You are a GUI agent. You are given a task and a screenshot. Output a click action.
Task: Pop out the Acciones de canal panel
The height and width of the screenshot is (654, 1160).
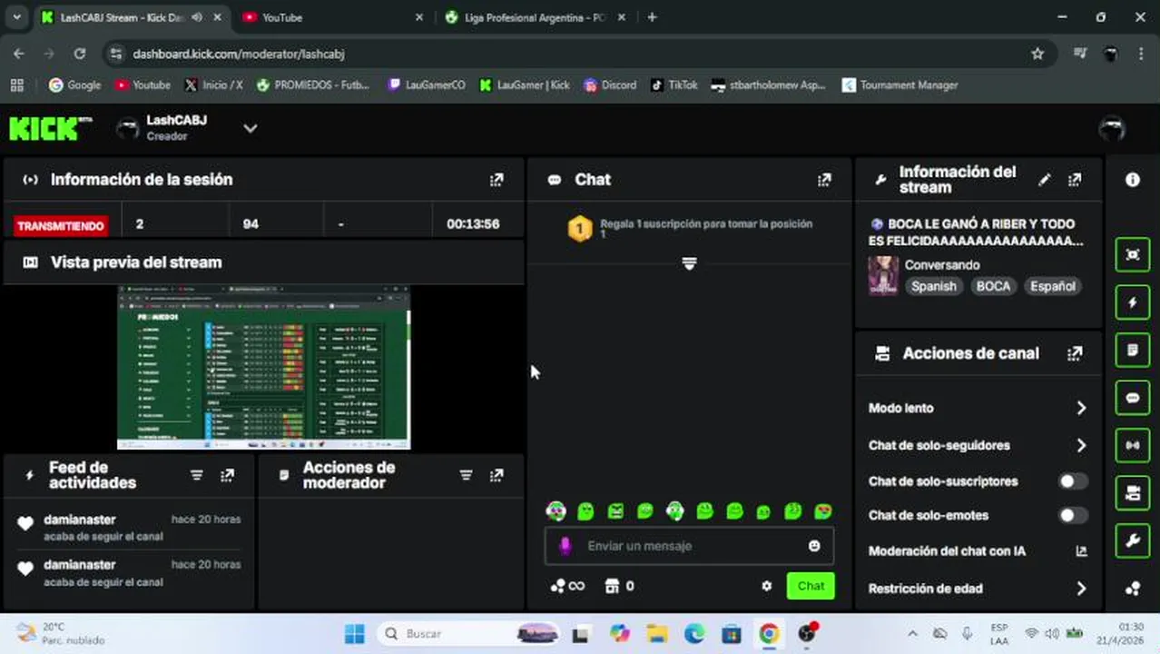coord(1075,353)
